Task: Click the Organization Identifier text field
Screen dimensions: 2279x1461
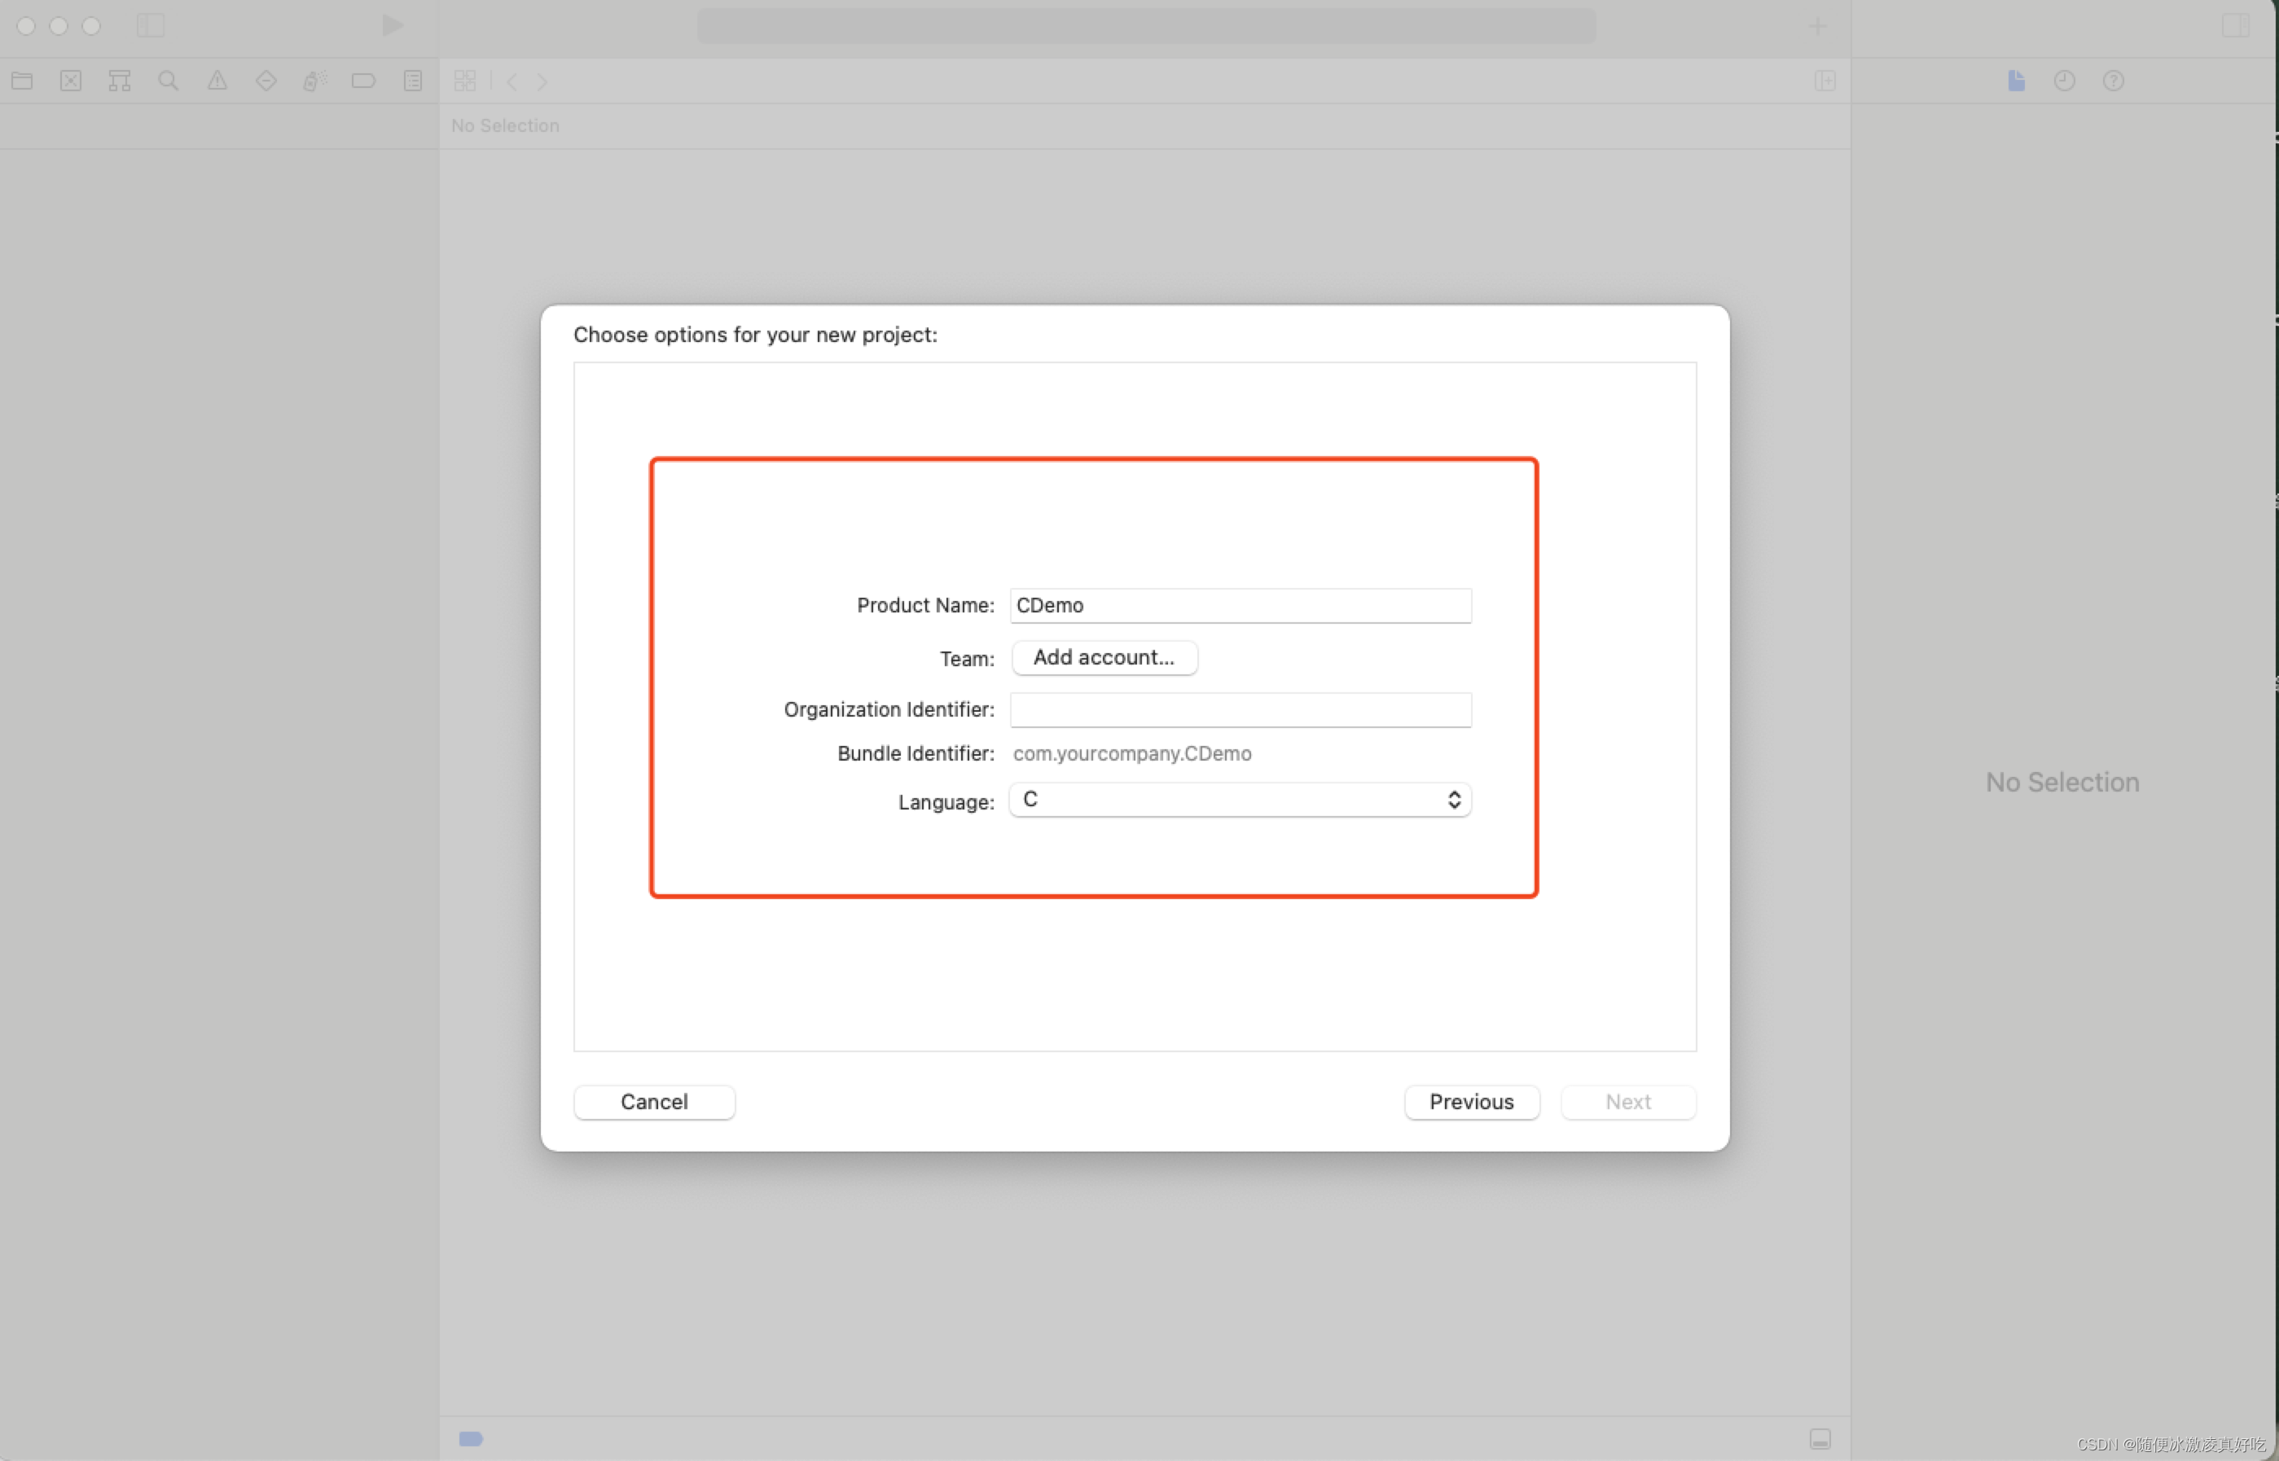Action: (x=1239, y=709)
